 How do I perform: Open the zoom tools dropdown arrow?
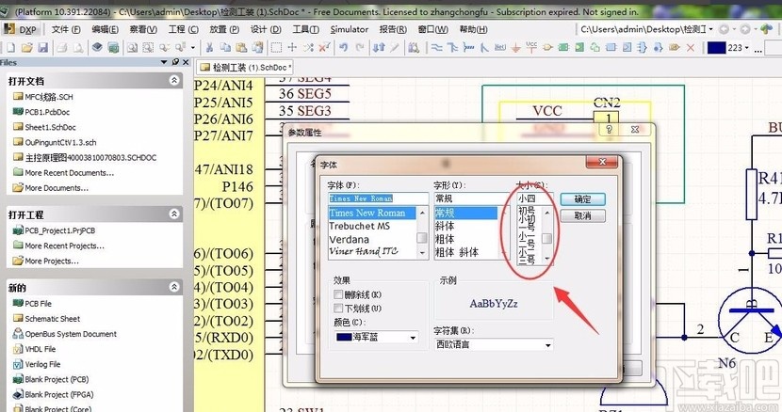click(x=192, y=48)
